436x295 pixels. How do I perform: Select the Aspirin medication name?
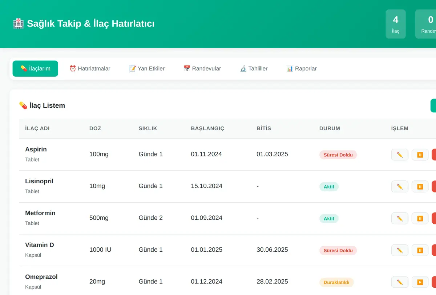point(36,149)
